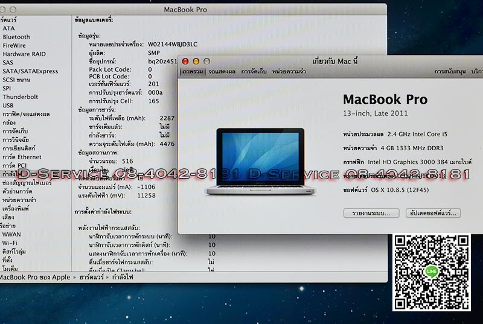Select การเขียนดิสก์ sidebar item

[19, 148]
